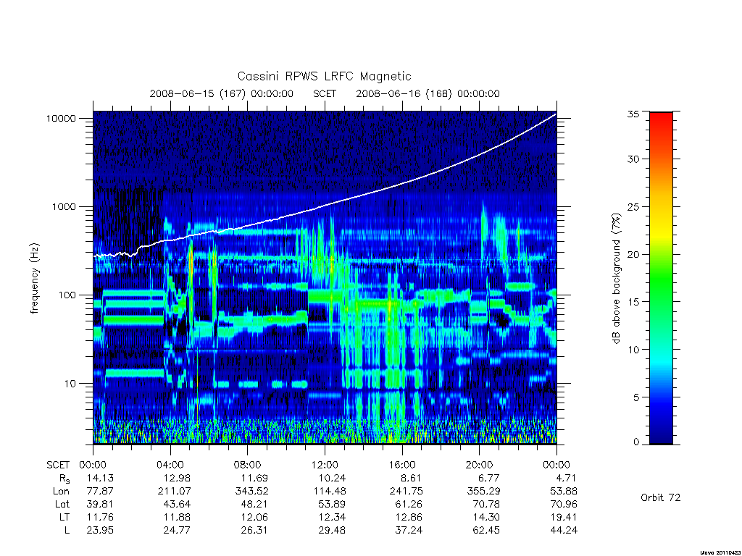This screenshot has height=556, width=742.
Task: Click the 20:00 time axis label
Action: (480, 465)
